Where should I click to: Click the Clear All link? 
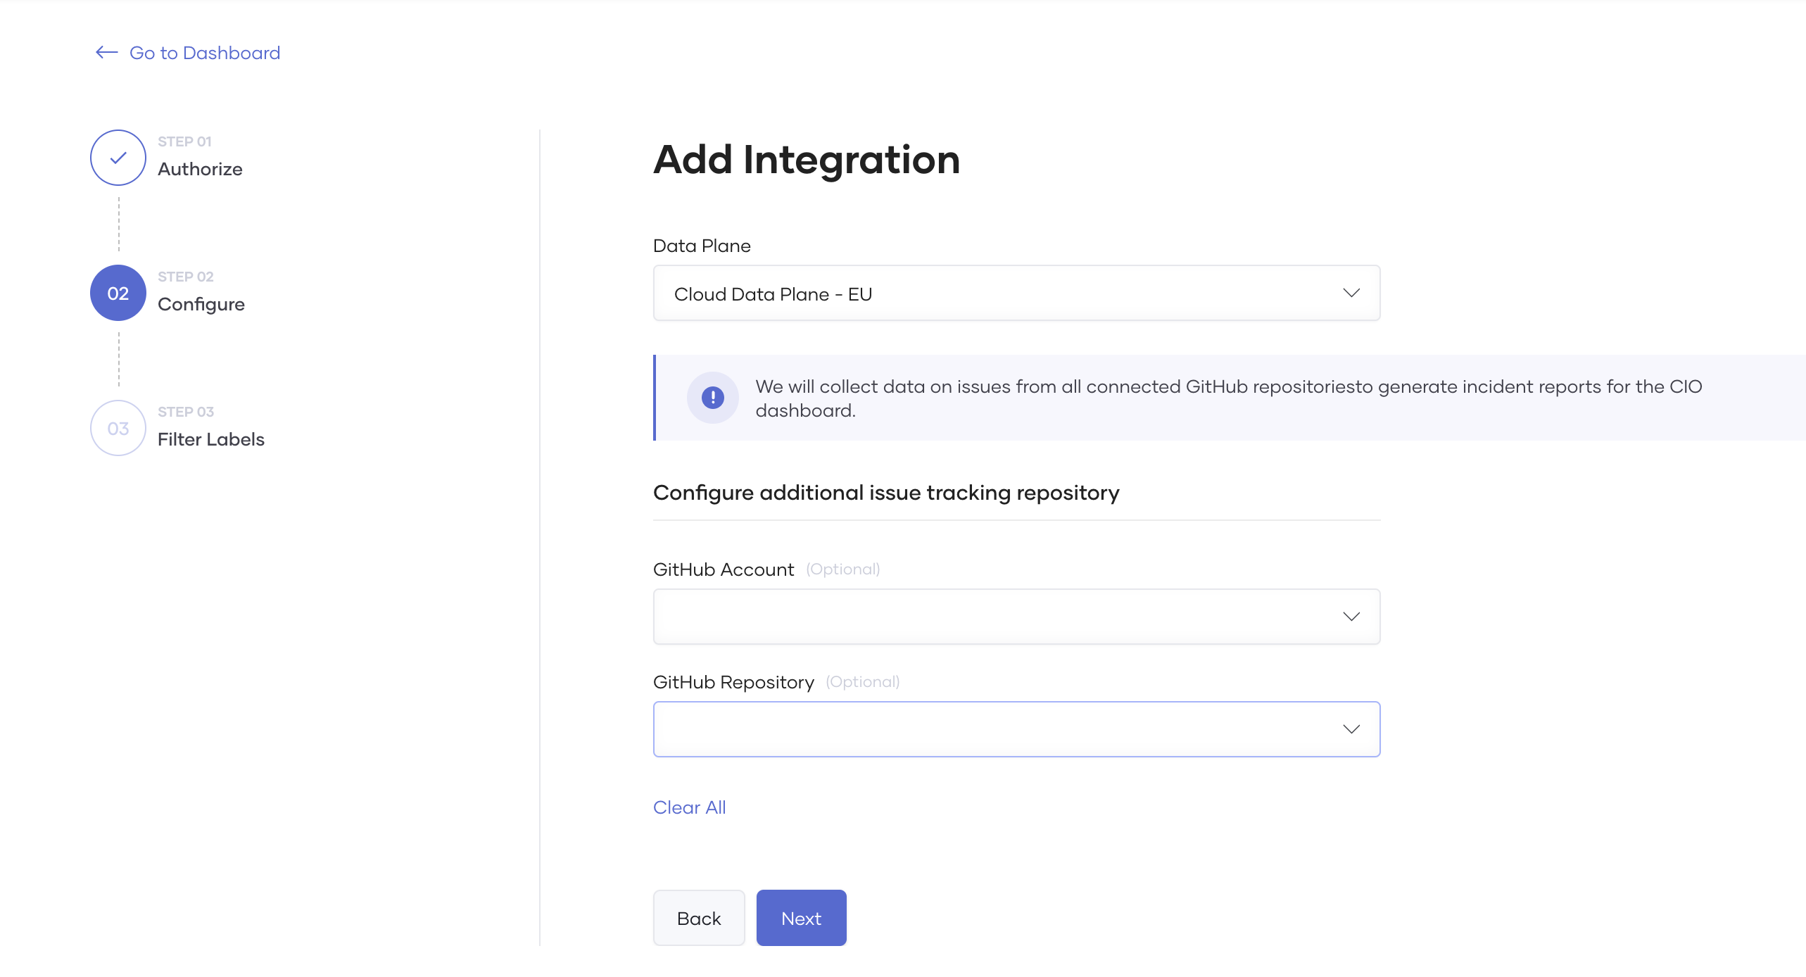(x=689, y=807)
